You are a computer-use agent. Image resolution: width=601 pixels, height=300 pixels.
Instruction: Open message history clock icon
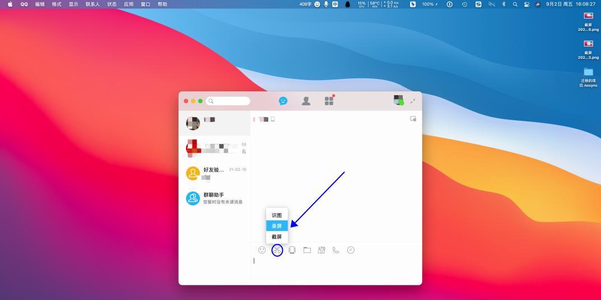(x=351, y=250)
